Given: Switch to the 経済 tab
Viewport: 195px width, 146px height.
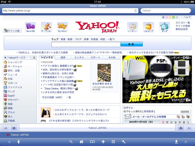Looking at the screenshot, I should [63, 57].
